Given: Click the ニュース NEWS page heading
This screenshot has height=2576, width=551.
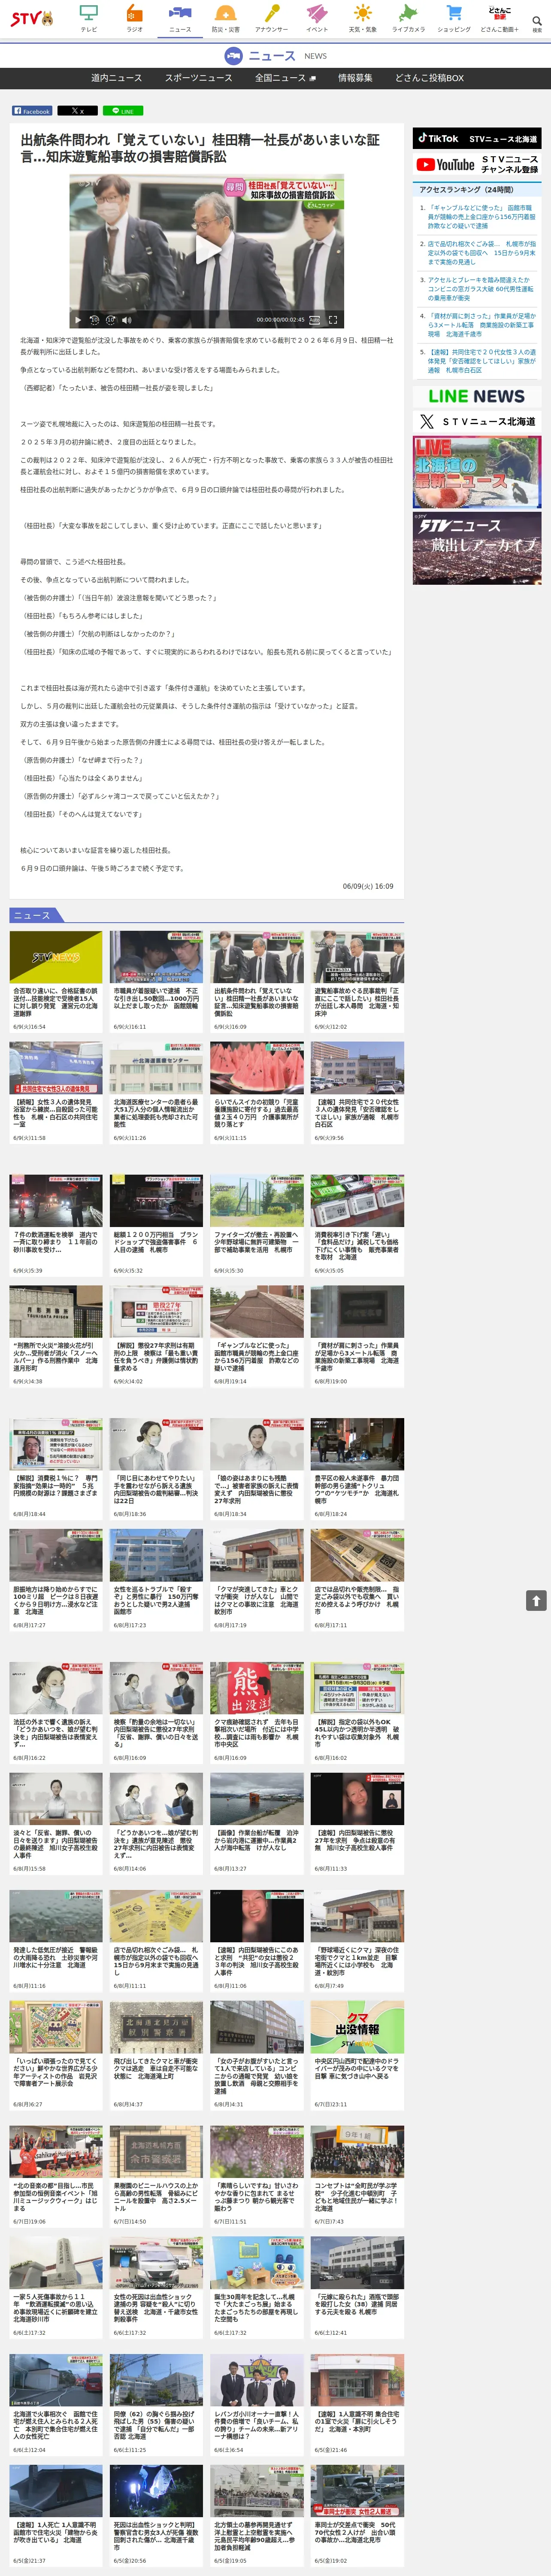Looking at the screenshot, I should (275, 56).
